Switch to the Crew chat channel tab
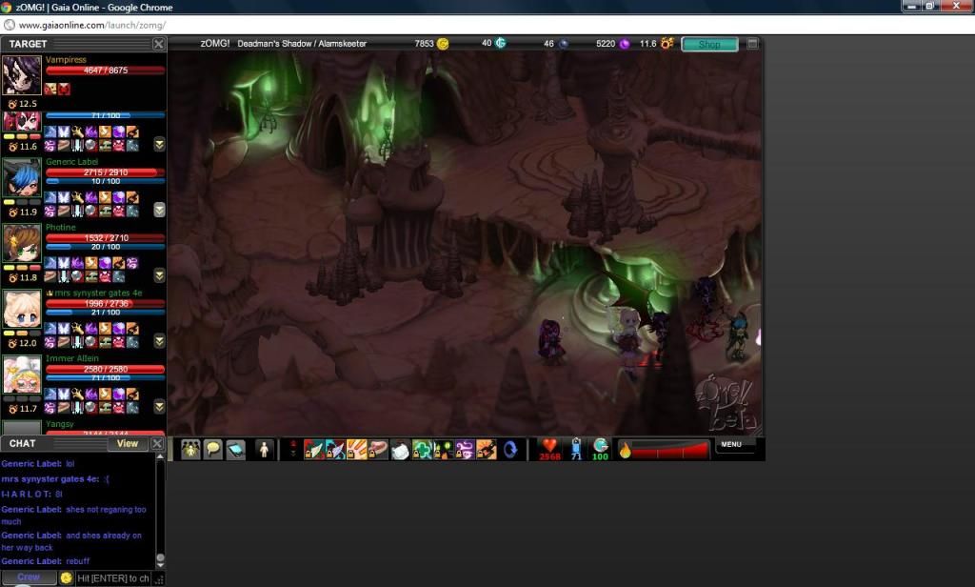 [29, 577]
